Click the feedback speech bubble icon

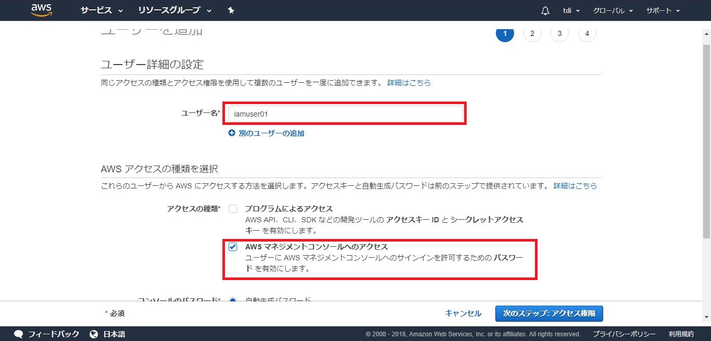(x=19, y=334)
